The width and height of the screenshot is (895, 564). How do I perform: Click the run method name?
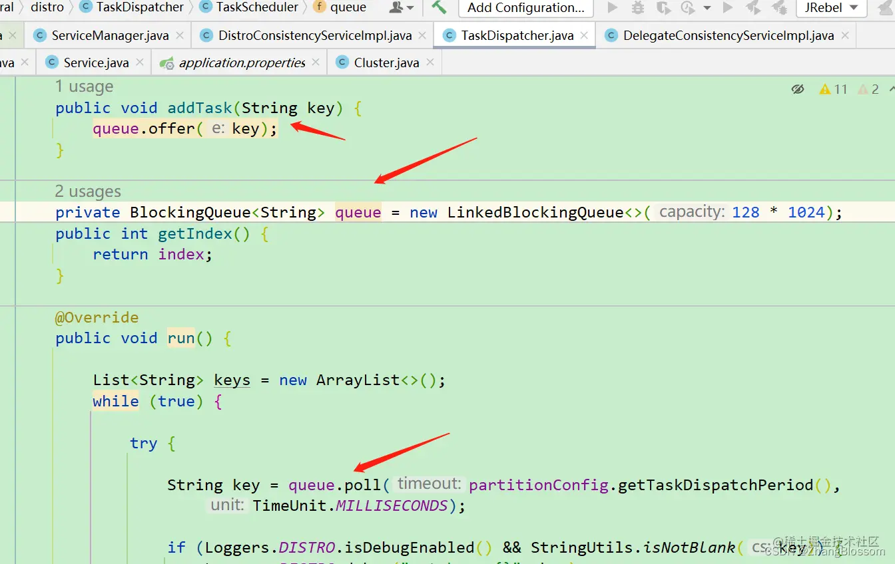[x=181, y=338]
